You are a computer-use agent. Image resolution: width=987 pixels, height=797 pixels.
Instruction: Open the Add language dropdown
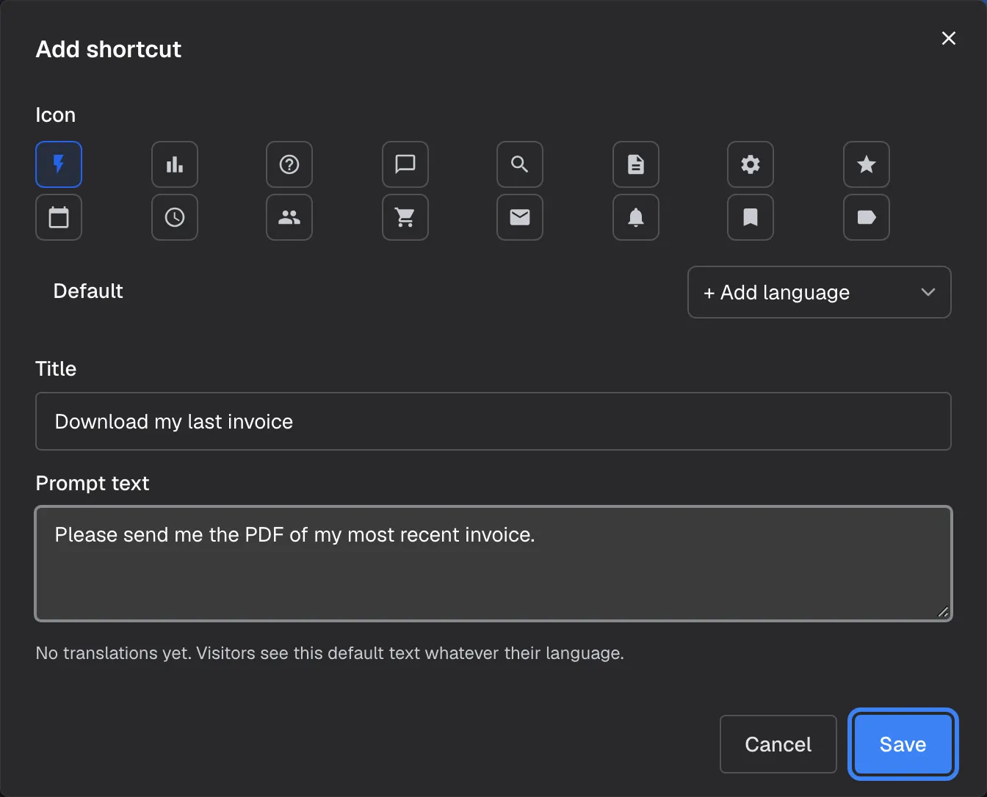point(820,292)
